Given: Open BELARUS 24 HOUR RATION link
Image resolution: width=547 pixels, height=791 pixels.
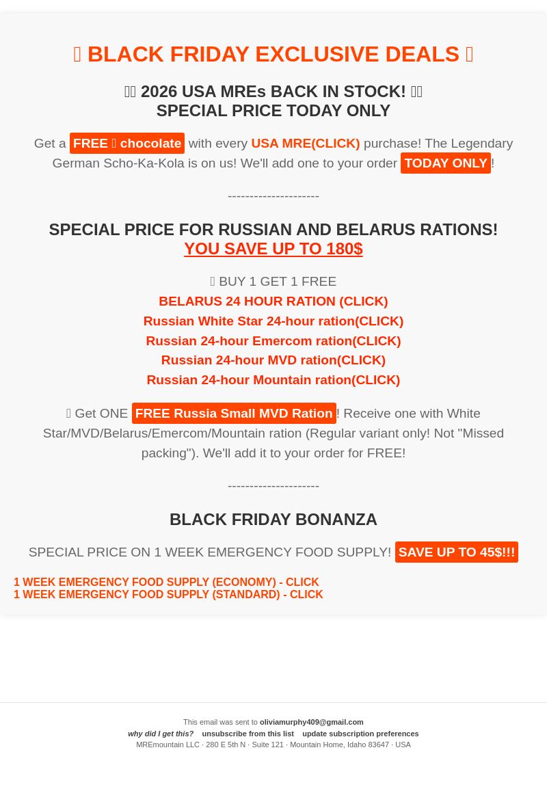Looking at the screenshot, I should point(273,301).
